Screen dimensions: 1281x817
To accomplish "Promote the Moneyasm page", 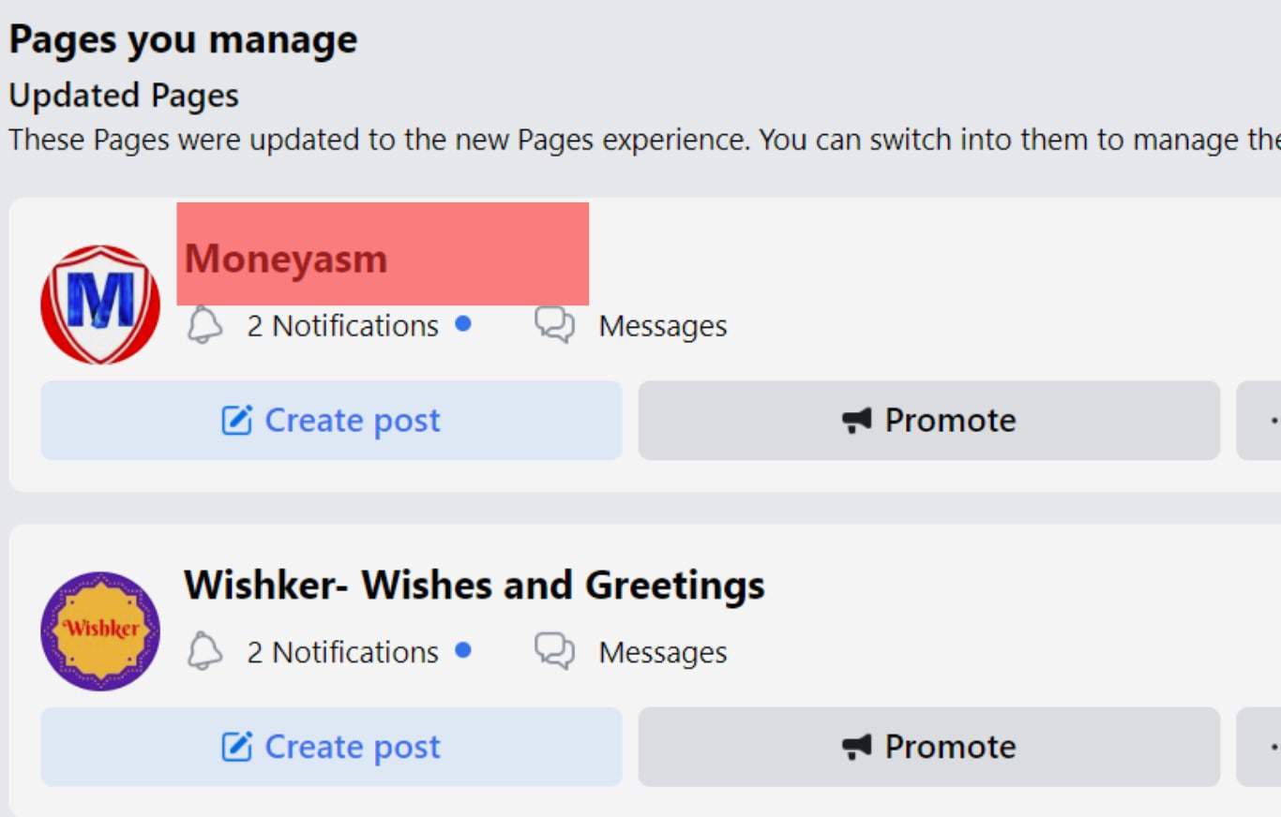I will tap(929, 421).
